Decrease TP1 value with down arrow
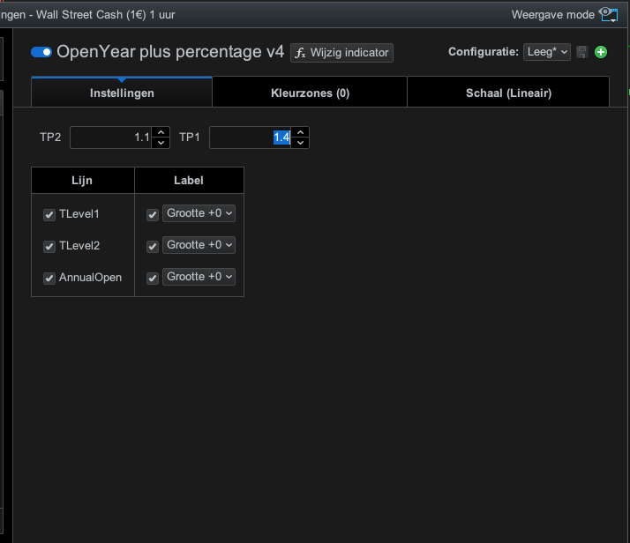630x543 pixels. click(x=301, y=143)
